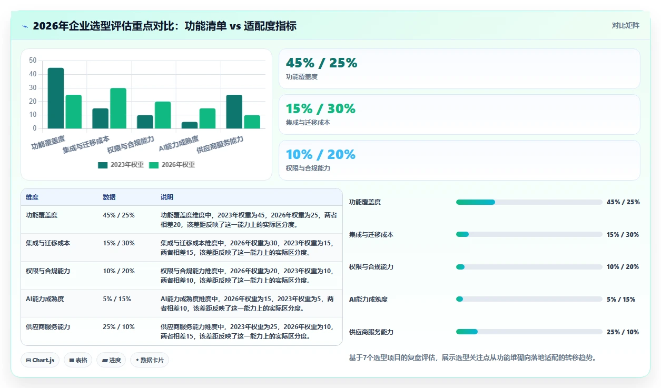Click the 供应商服务能力 progress bar
This screenshot has height=388, width=661.
529,332
